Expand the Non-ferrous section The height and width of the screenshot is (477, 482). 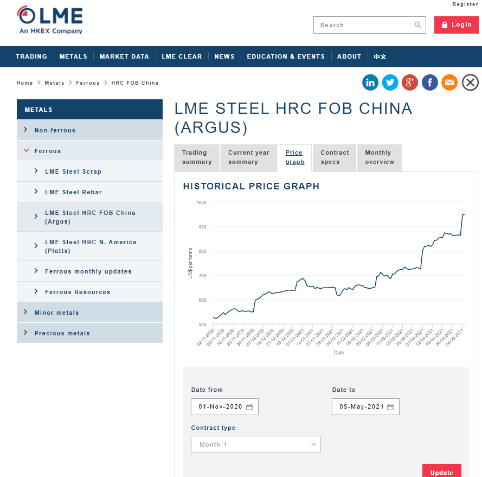click(x=89, y=130)
